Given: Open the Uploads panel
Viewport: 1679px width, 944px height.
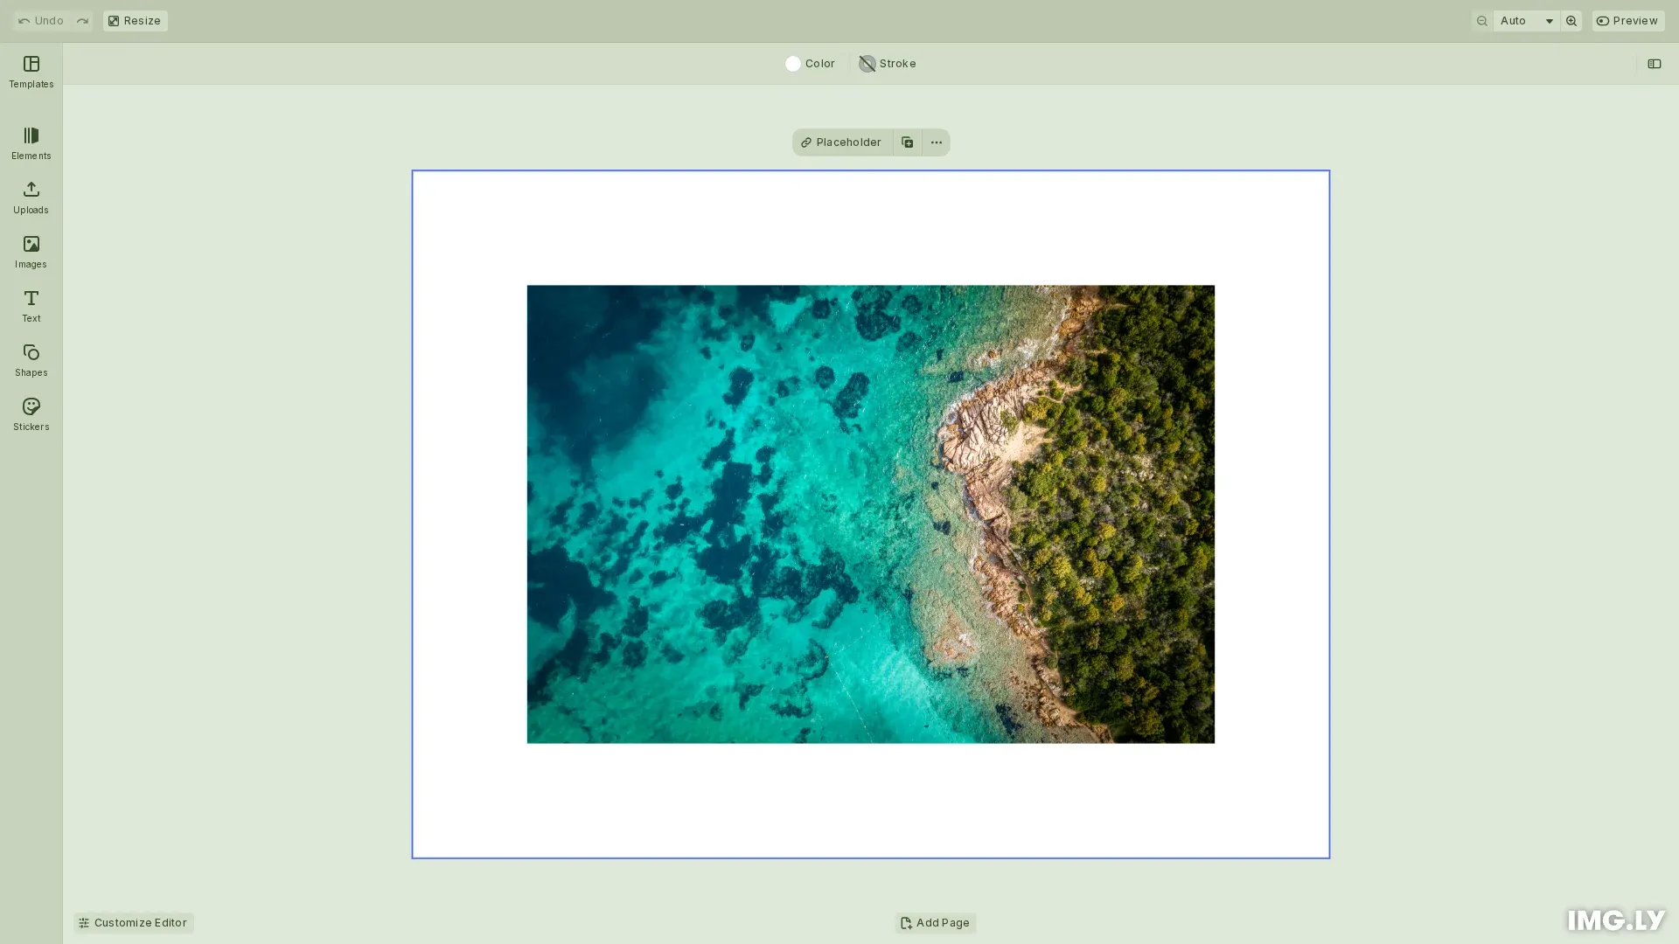Looking at the screenshot, I should [x=31, y=197].
